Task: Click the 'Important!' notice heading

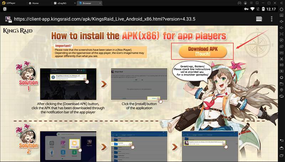Action: [63, 46]
